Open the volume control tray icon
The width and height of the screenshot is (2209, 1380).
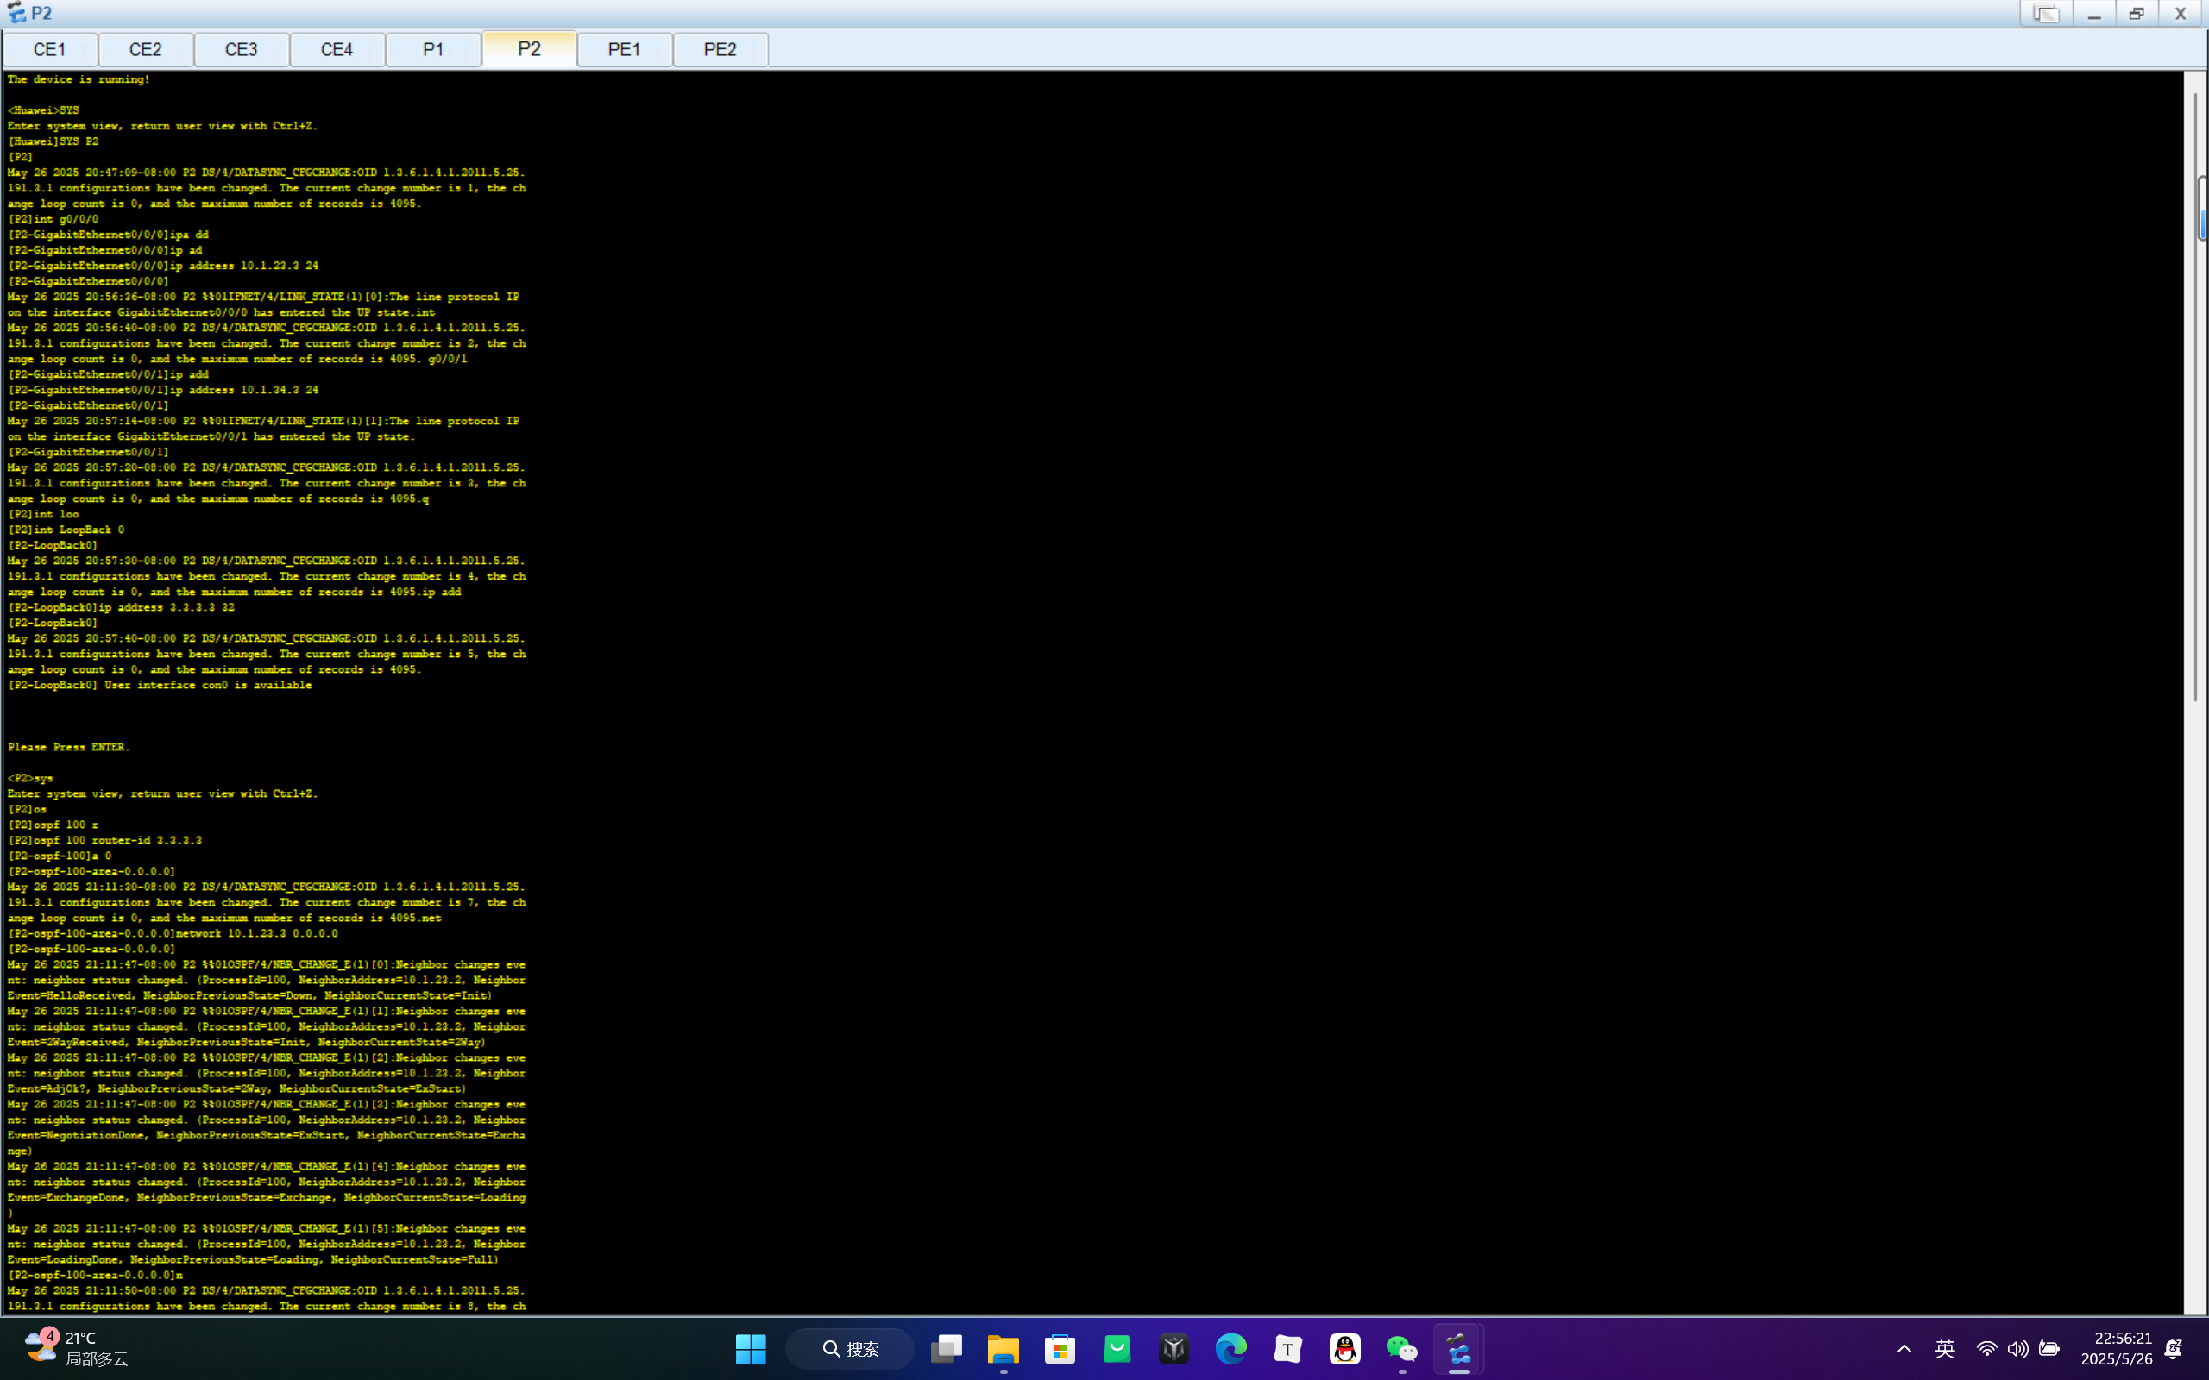tap(2018, 1349)
